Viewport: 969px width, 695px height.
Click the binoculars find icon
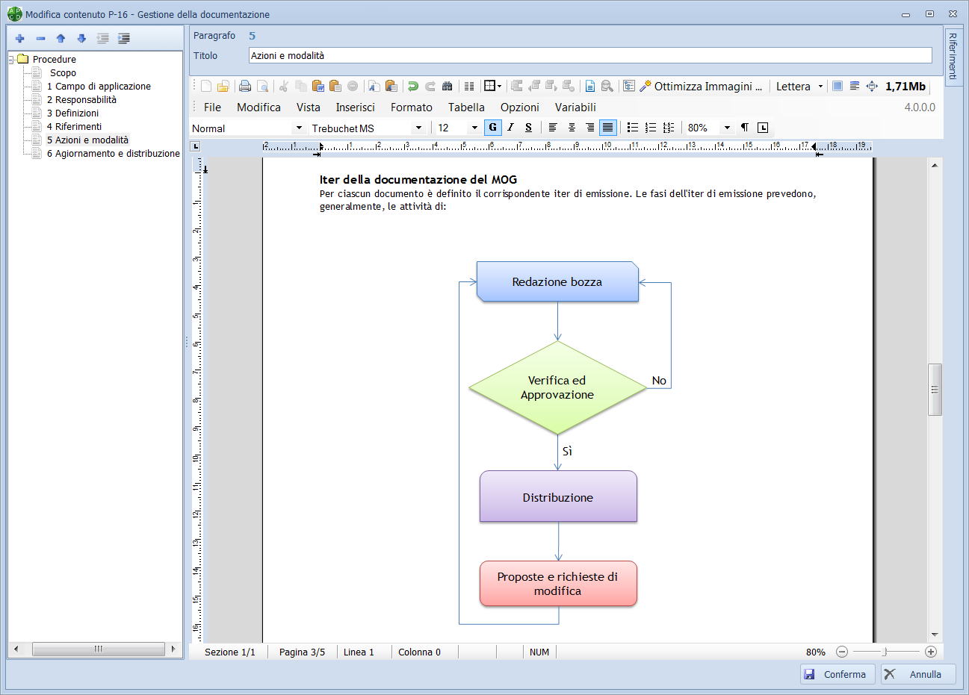click(448, 86)
